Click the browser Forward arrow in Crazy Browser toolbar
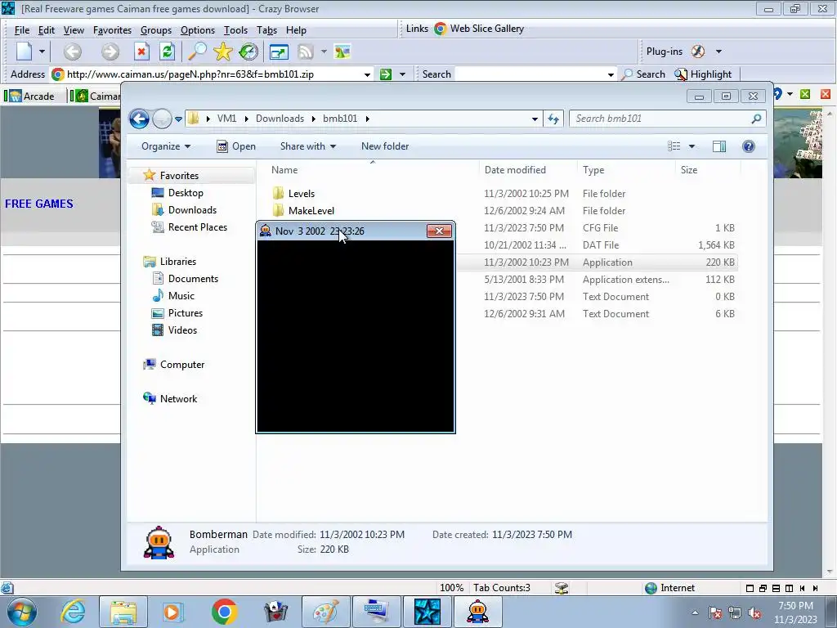This screenshot has width=837, height=628. [110, 52]
